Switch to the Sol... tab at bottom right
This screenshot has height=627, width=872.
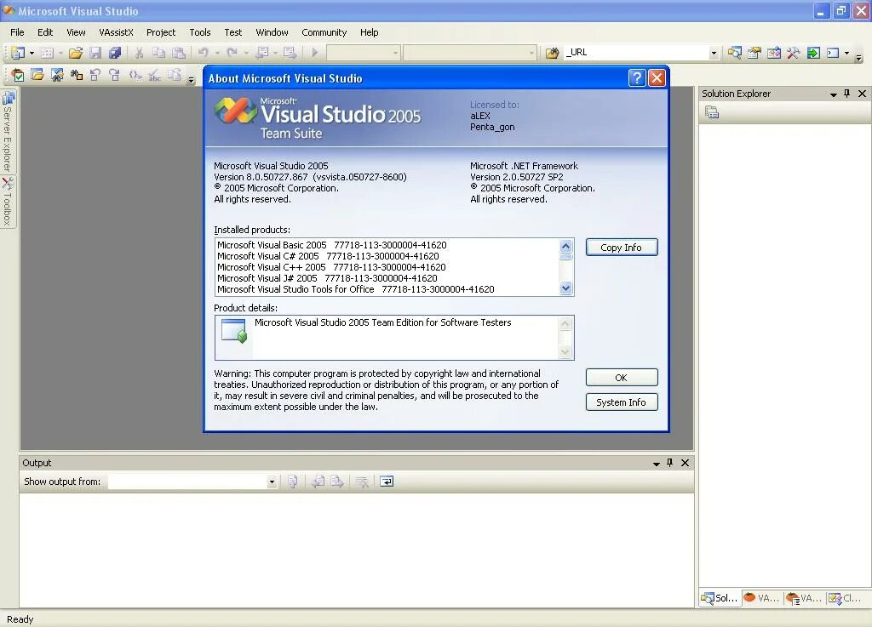click(x=720, y=598)
